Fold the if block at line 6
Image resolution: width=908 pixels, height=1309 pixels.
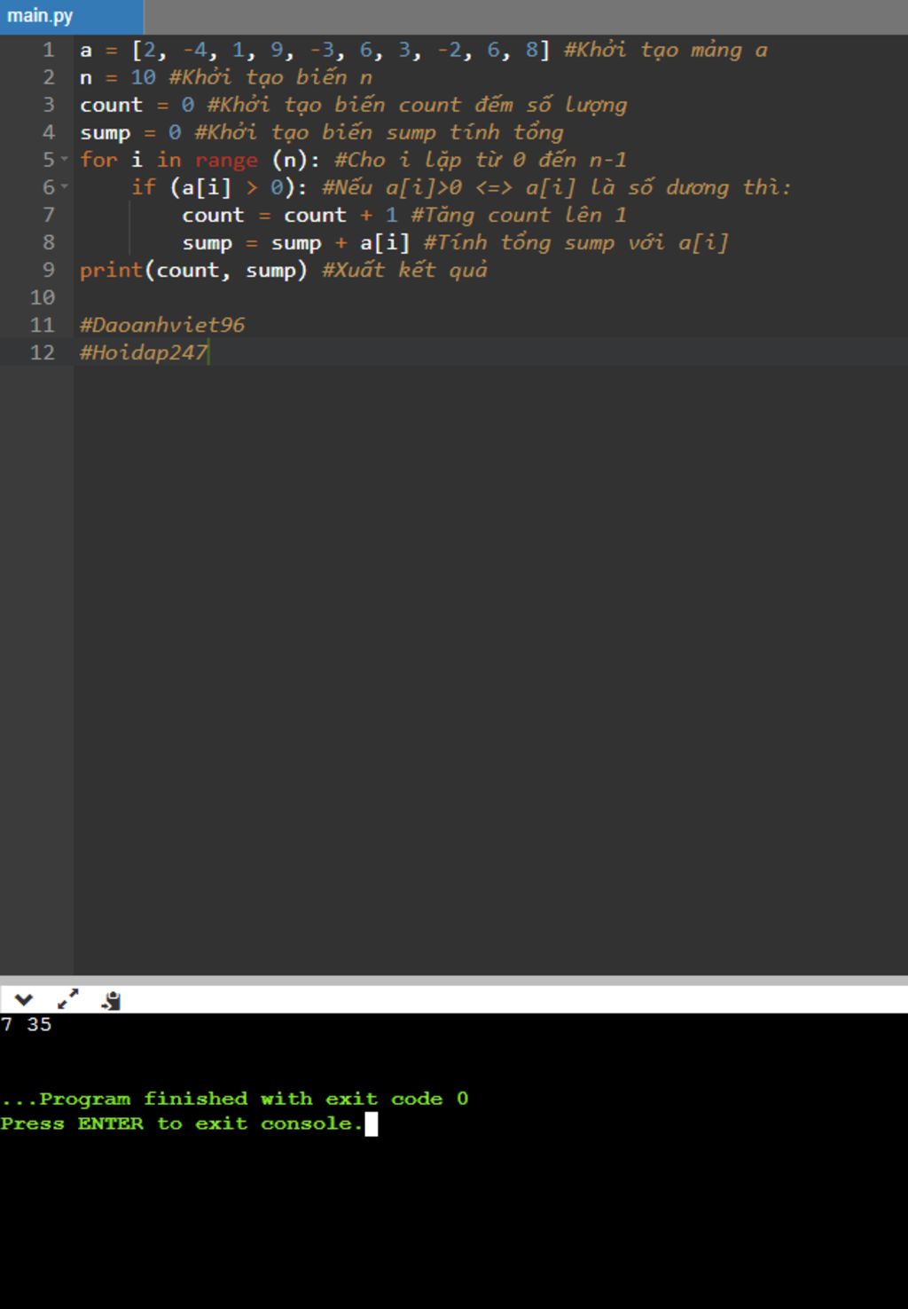click(x=64, y=188)
